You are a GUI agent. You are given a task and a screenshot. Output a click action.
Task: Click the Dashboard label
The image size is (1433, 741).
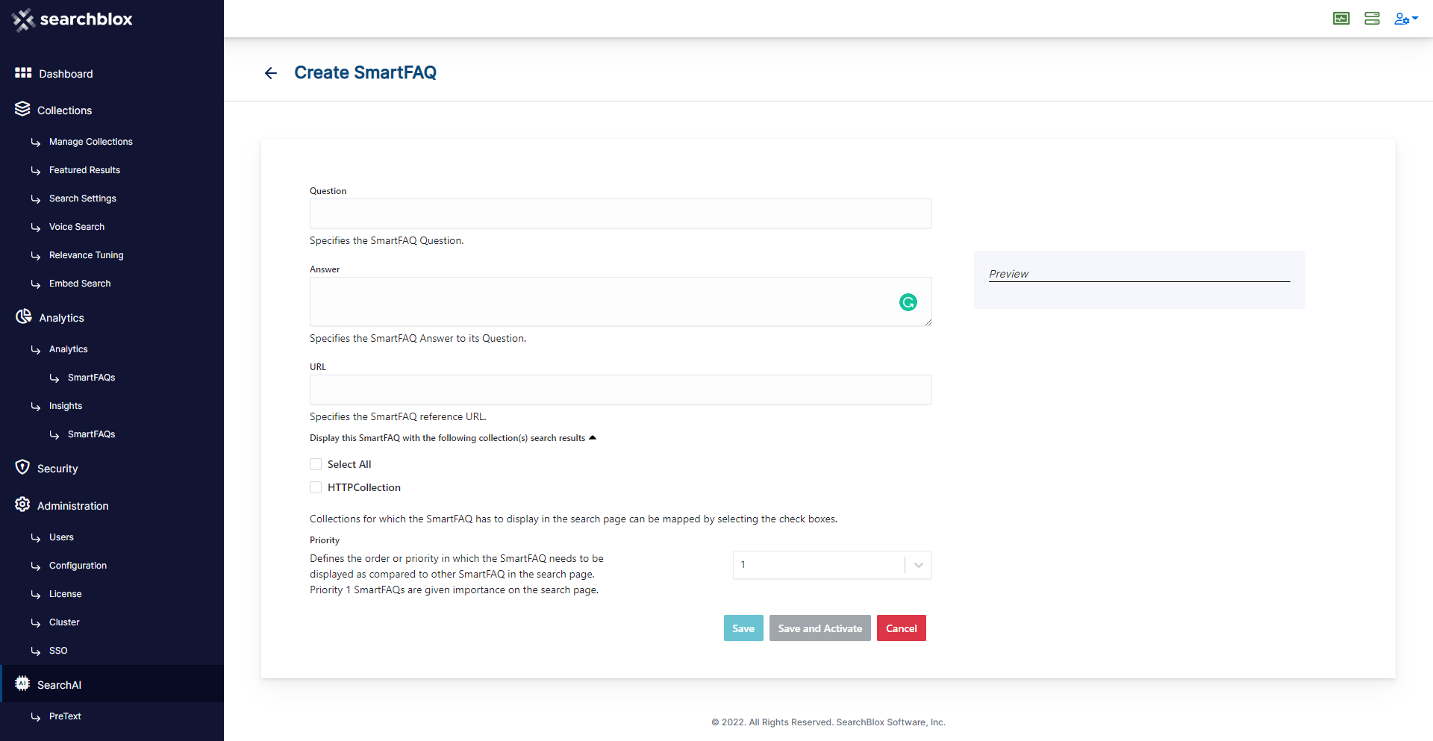click(66, 74)
